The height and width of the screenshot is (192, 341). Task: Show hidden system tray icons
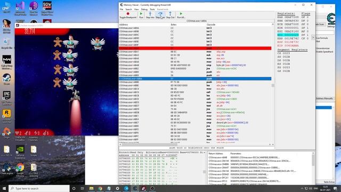tap(302, 188)
